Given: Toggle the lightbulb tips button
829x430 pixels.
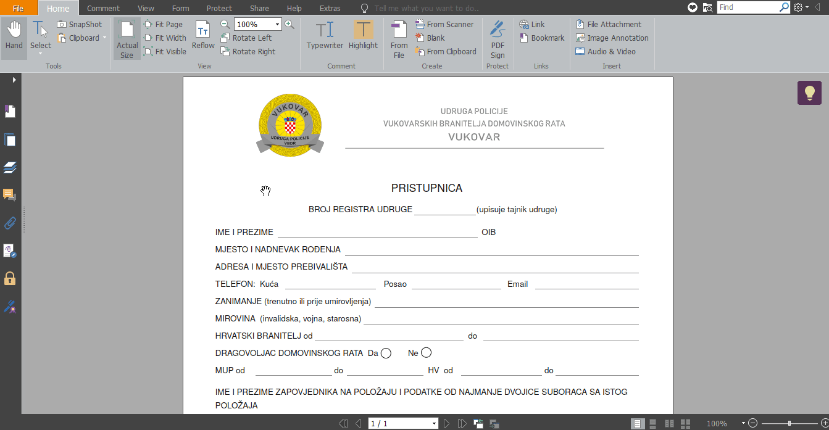Looking at the screenshot, I should click(809, 93).
